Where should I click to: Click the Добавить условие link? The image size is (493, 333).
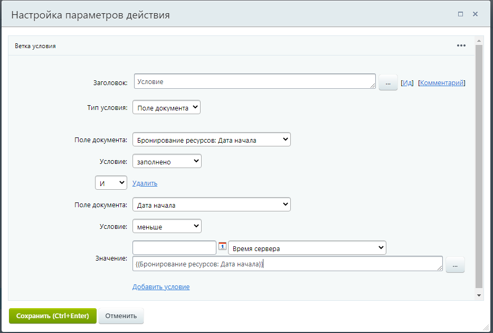coord(161,286)
